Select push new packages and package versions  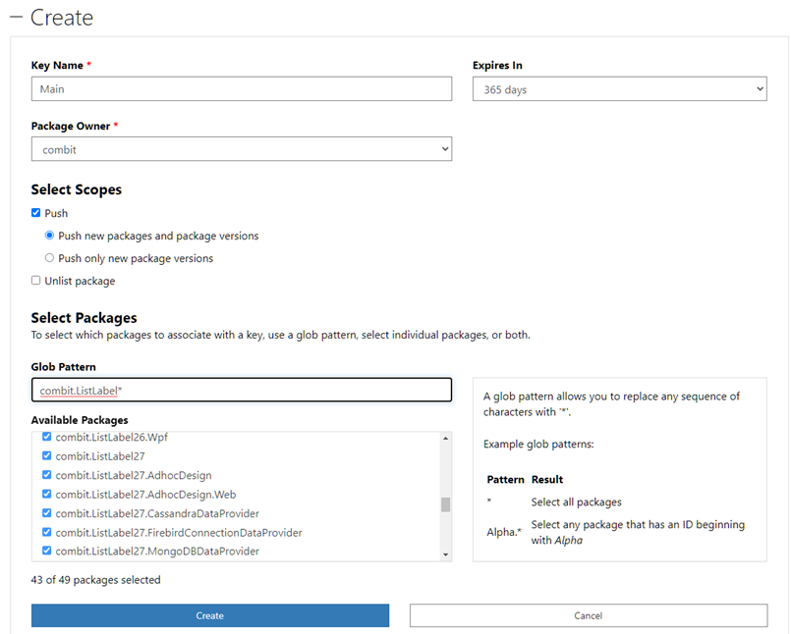point(49,236)
